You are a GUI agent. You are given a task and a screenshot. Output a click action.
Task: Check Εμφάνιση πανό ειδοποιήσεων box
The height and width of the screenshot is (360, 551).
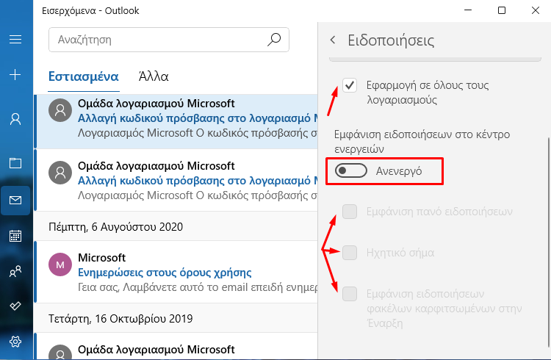click(x=350, y=212)
